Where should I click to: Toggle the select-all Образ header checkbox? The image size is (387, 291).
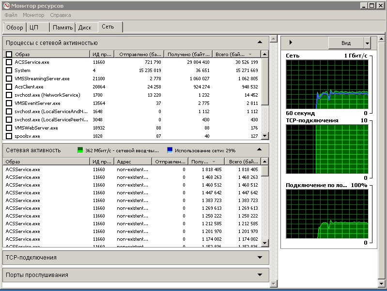pyautogui.click(x=9, y=55)
